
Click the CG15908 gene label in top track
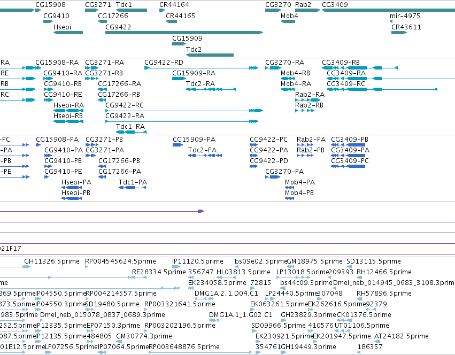pyautogui.click(x=50, y=5)
